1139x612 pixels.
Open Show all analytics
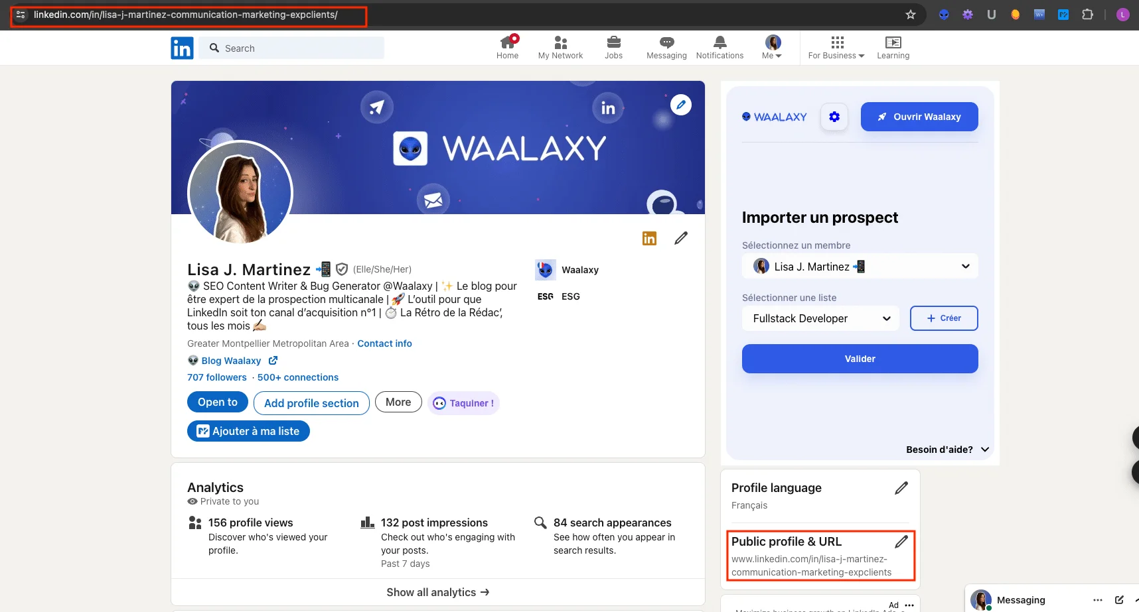438,592
